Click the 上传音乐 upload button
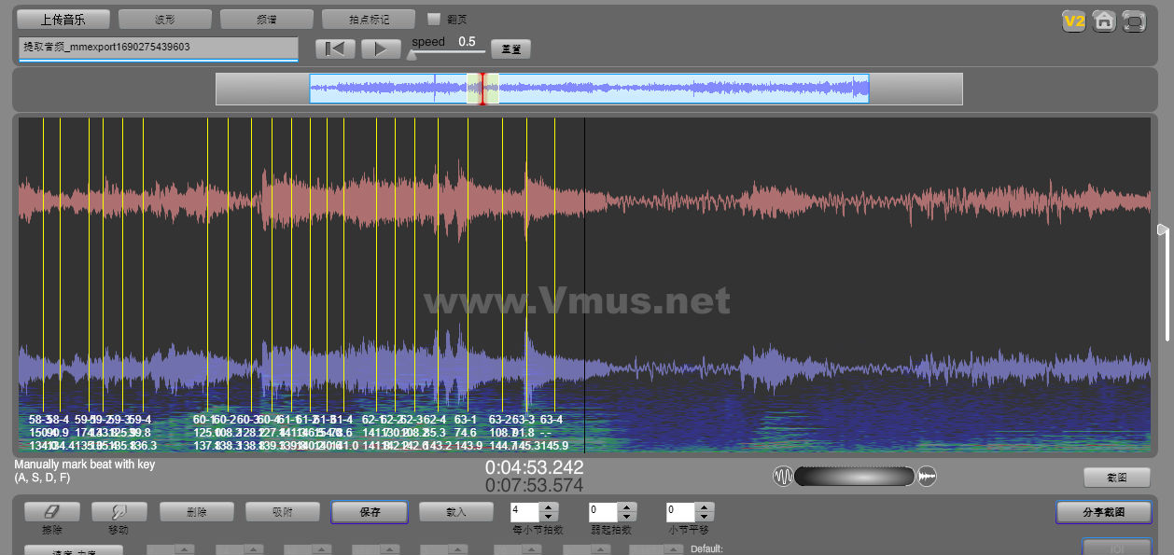The height and width of the screenshot is (555, 1174). coord(63,19)
